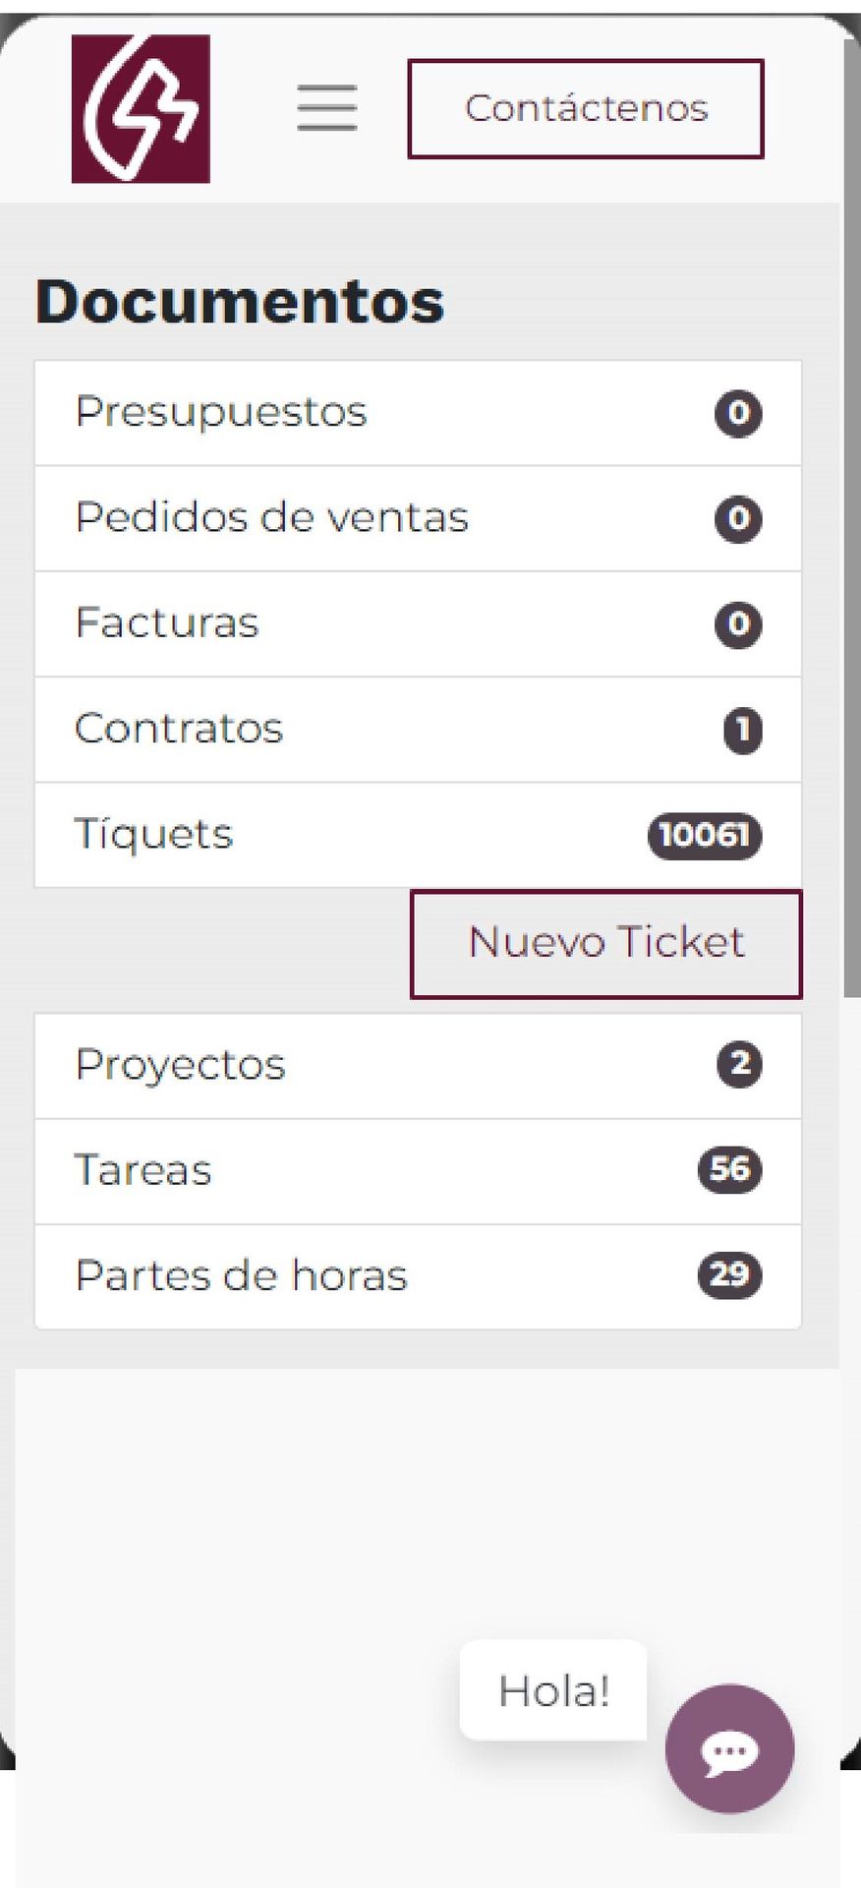861x1888 pixels.
Task: Open the Tíquets list
Action: pos(154,835)
